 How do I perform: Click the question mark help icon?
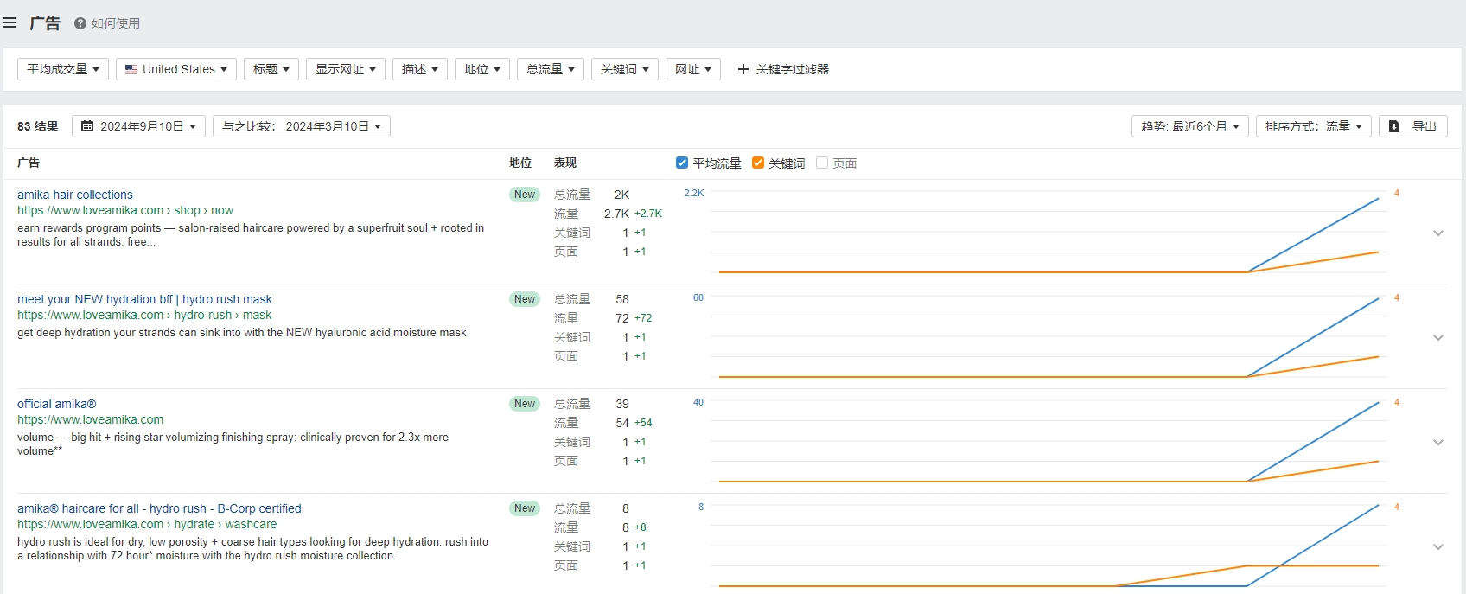tap(80, 23)
